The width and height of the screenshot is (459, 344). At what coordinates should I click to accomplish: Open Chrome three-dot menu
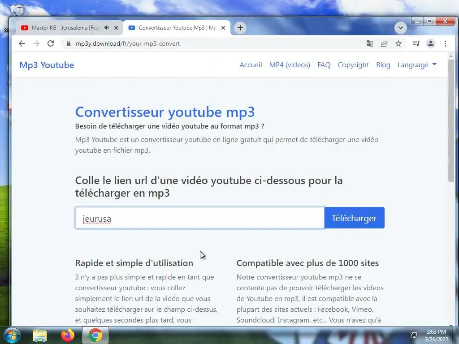(x=445, y=43)
